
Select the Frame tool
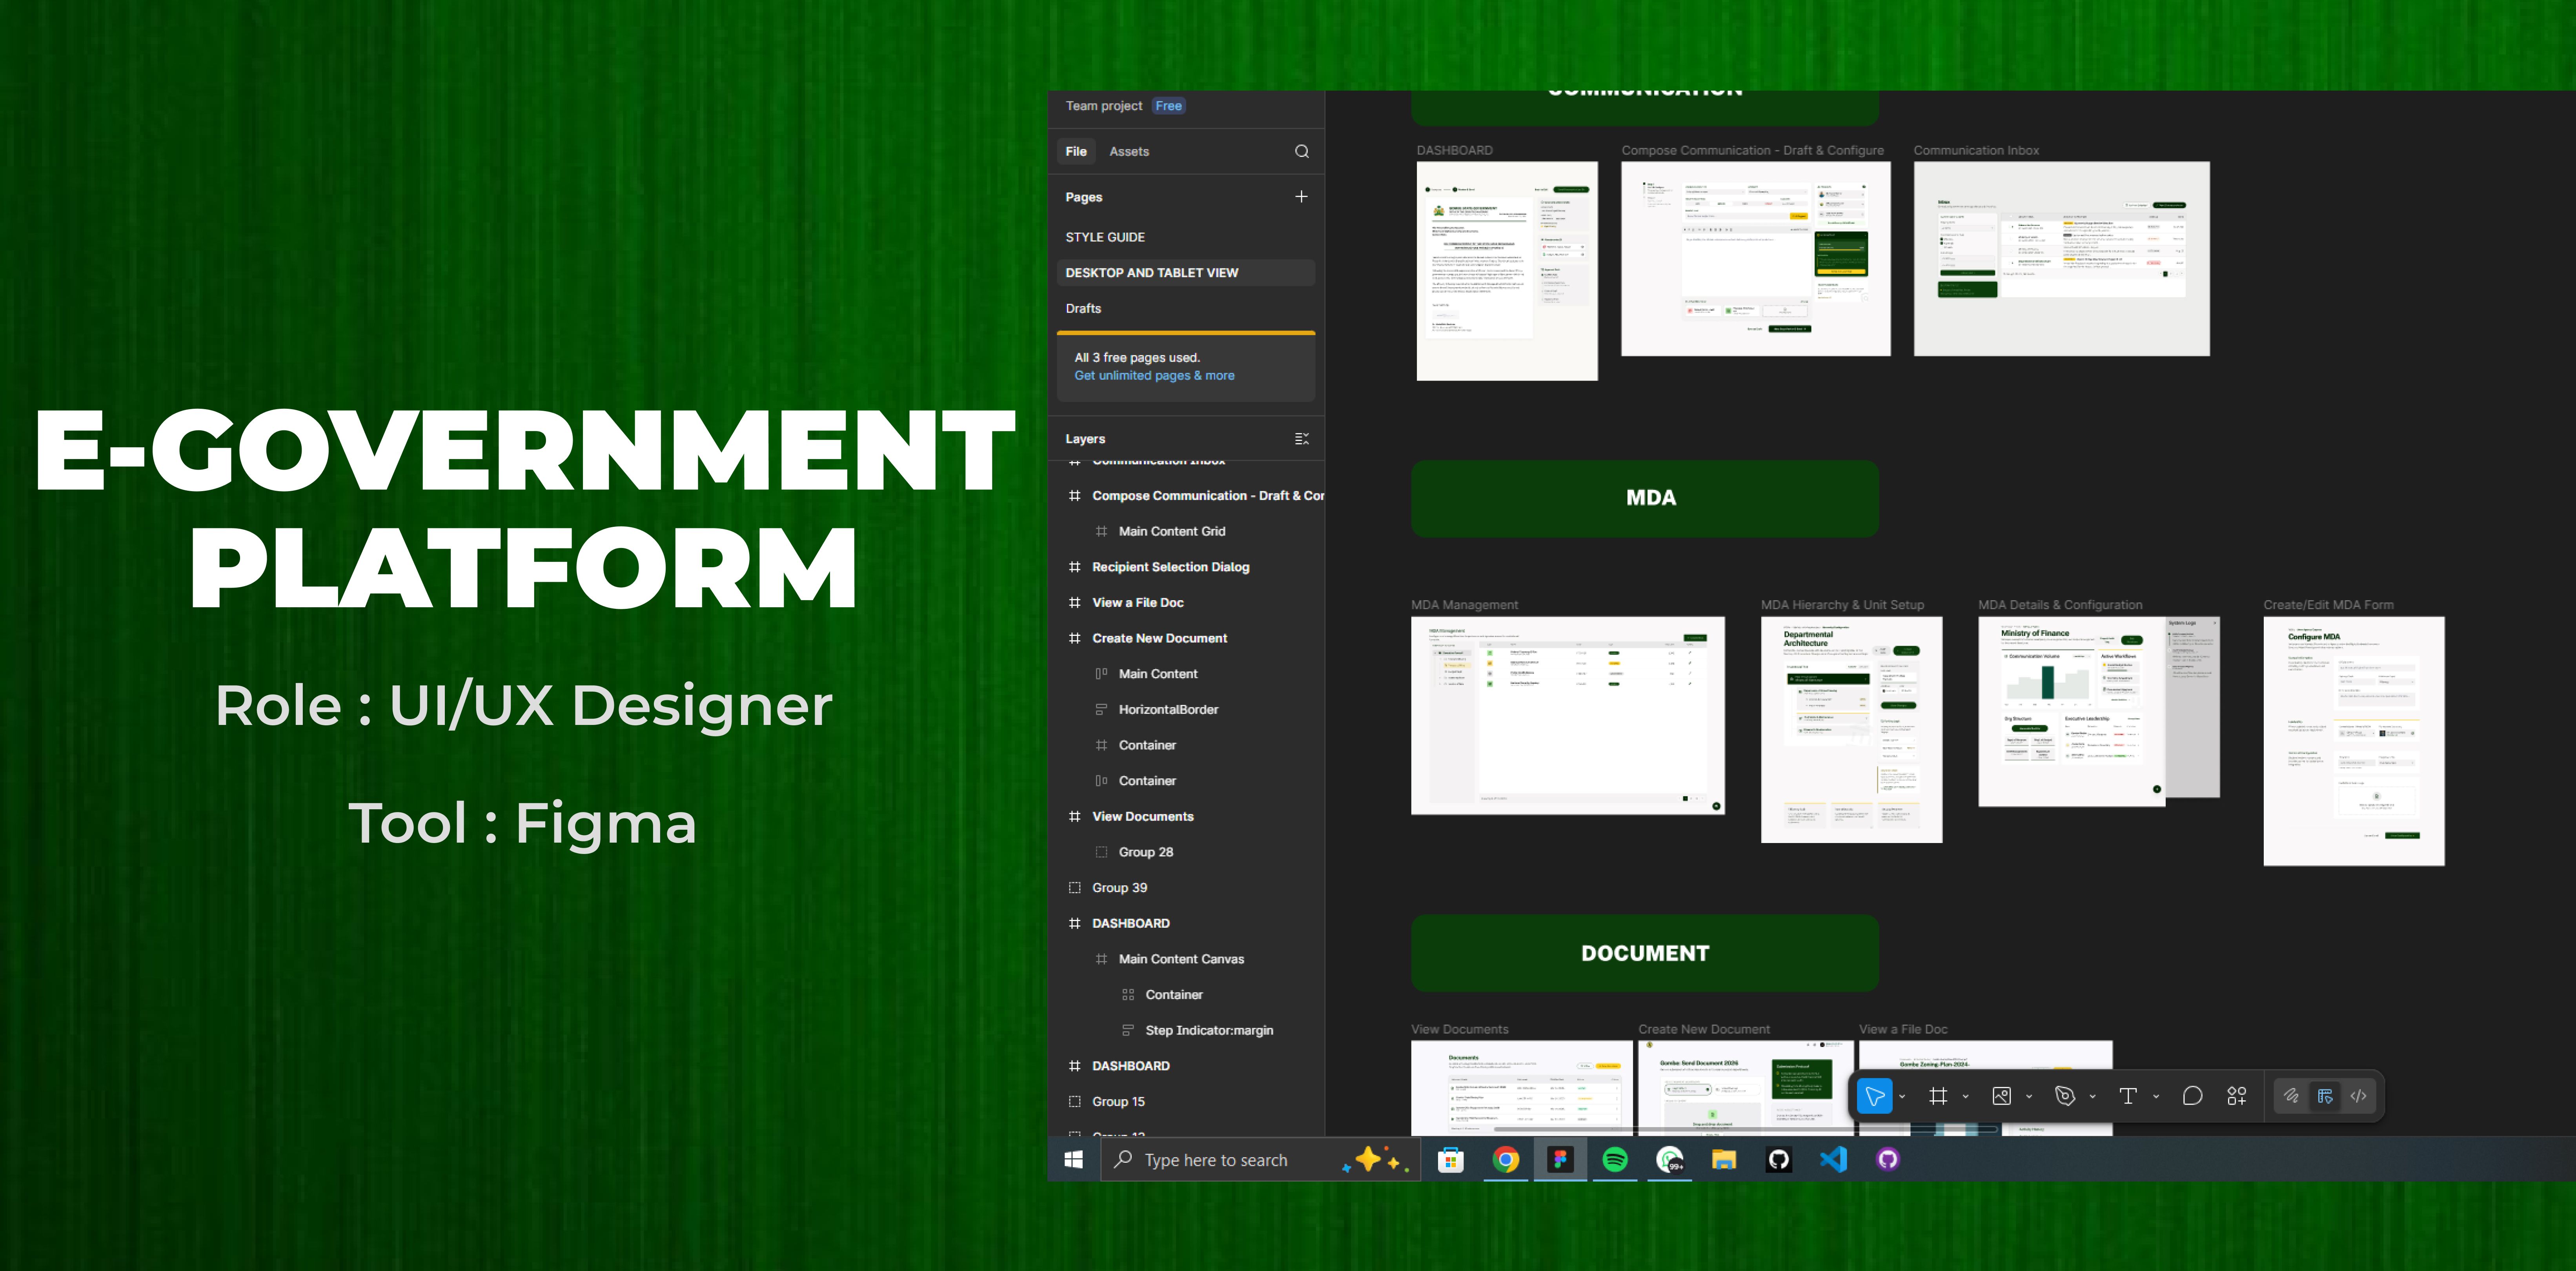pyautogui.click(x=1938, y=1096)
